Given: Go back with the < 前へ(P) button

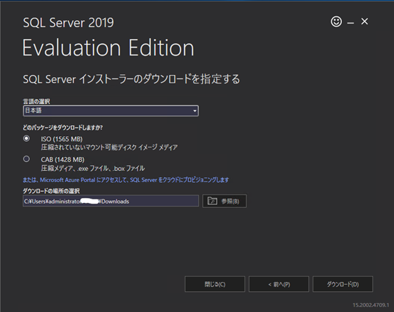Looking at the screenshot, I should [x=279, y=284].
